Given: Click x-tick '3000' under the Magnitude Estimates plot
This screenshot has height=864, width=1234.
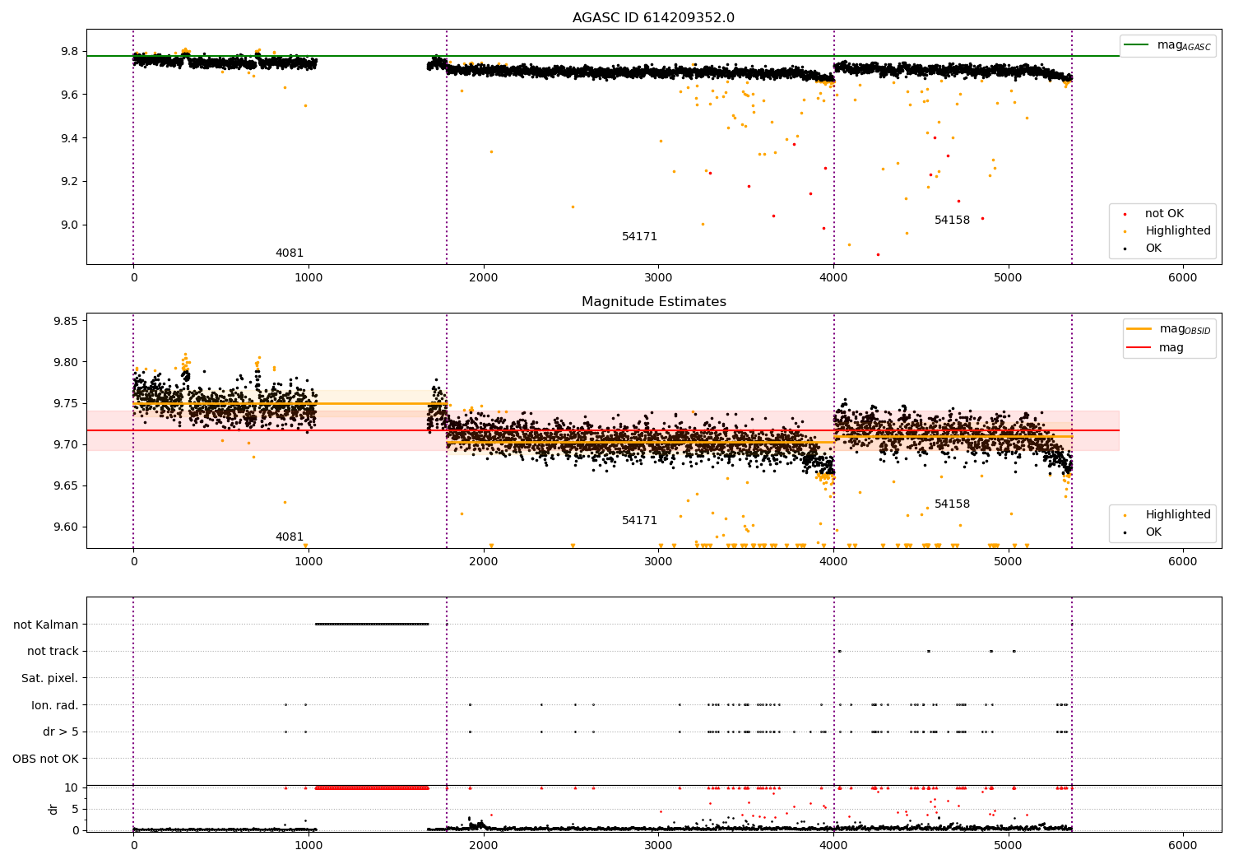Looking at the screenshot, I should click(658, 562).
